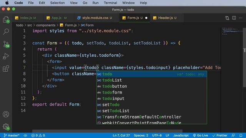Select setTodoList autocomplete suggestion

click(x=151, y=111)
